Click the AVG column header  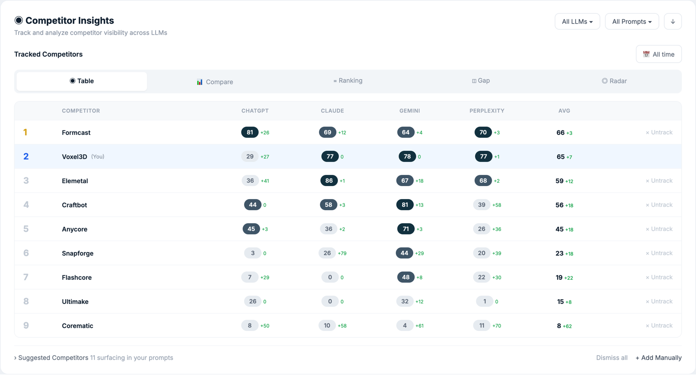(564, 111)
